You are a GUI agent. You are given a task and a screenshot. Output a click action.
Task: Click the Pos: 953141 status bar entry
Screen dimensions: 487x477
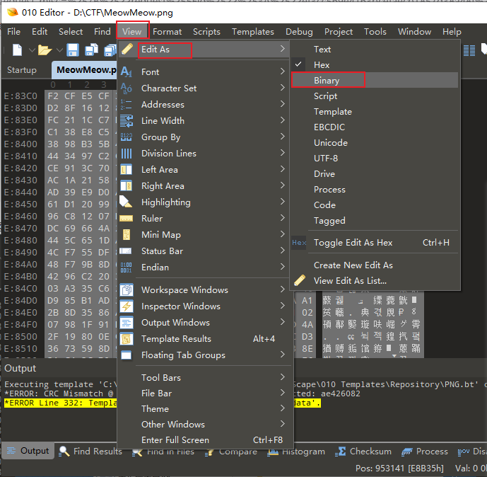(x=399, y=468)
